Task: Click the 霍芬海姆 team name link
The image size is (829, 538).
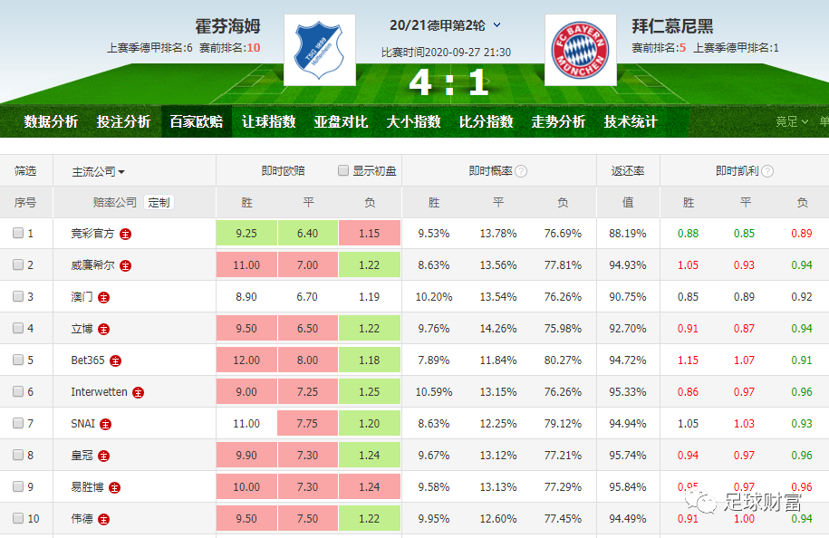Action: pyautogui.click(x=227, y=25)
